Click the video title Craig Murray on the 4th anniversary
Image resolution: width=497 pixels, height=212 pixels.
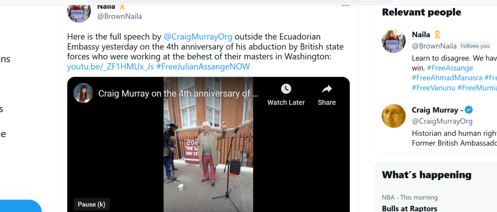(x=178, y=93)
